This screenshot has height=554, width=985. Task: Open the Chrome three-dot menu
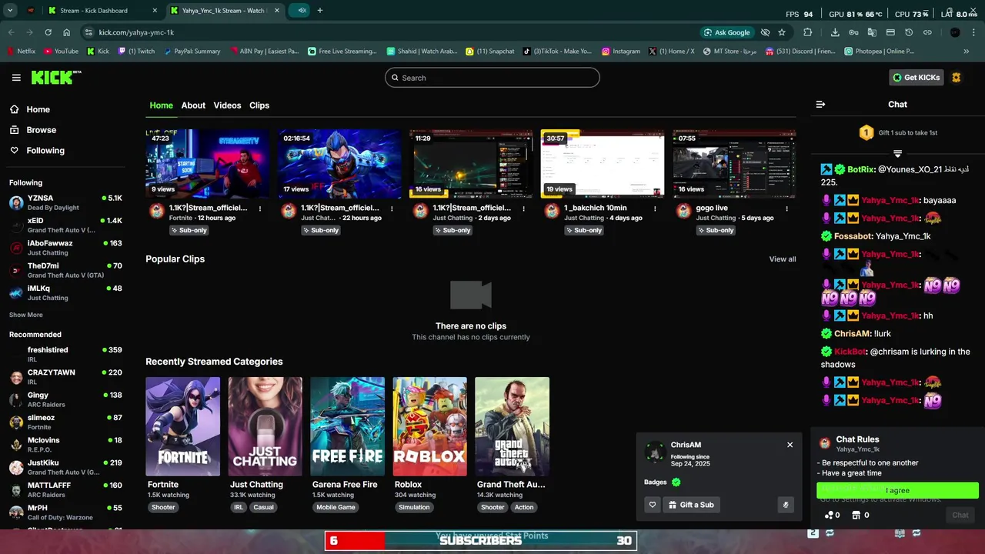click(973, 32)
